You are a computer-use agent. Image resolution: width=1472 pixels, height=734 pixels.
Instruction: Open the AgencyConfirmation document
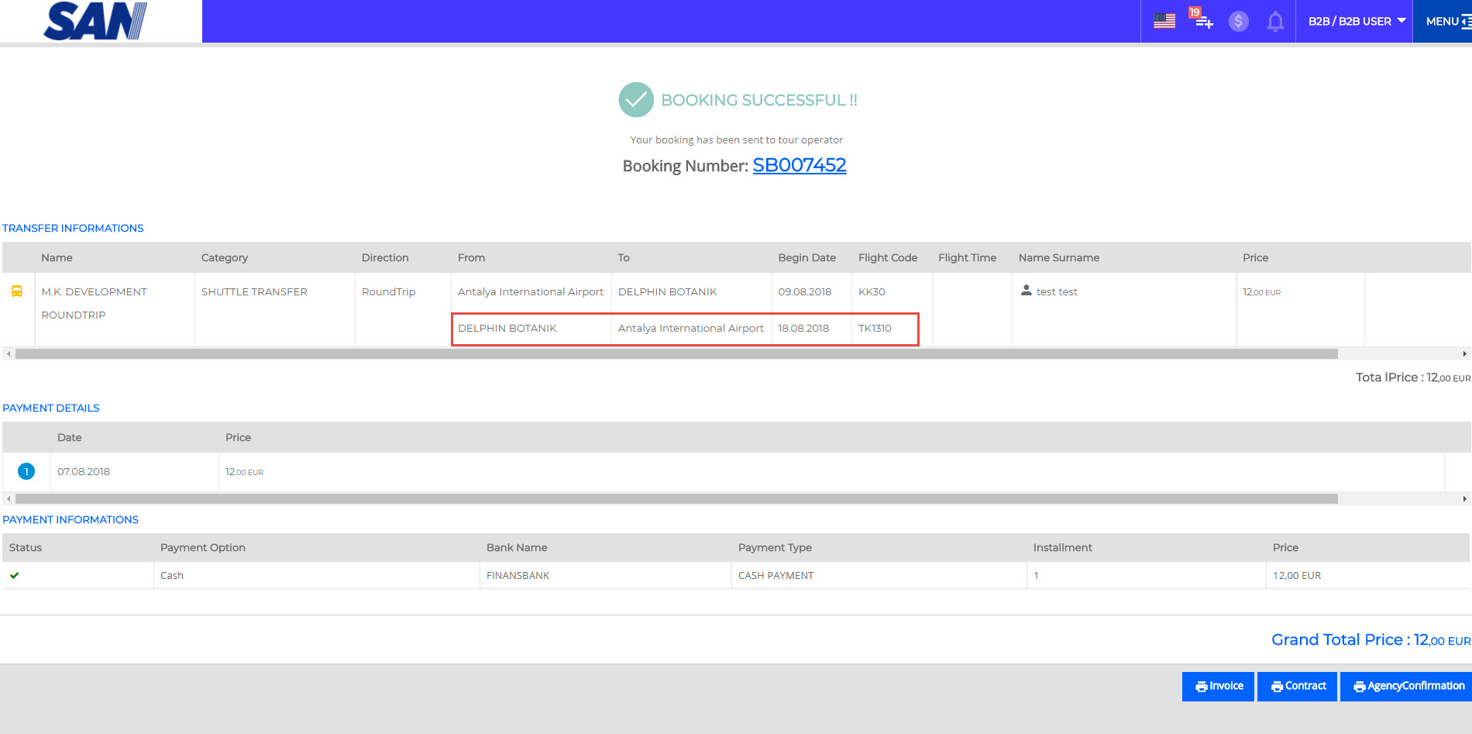(x=1408, y=686)
